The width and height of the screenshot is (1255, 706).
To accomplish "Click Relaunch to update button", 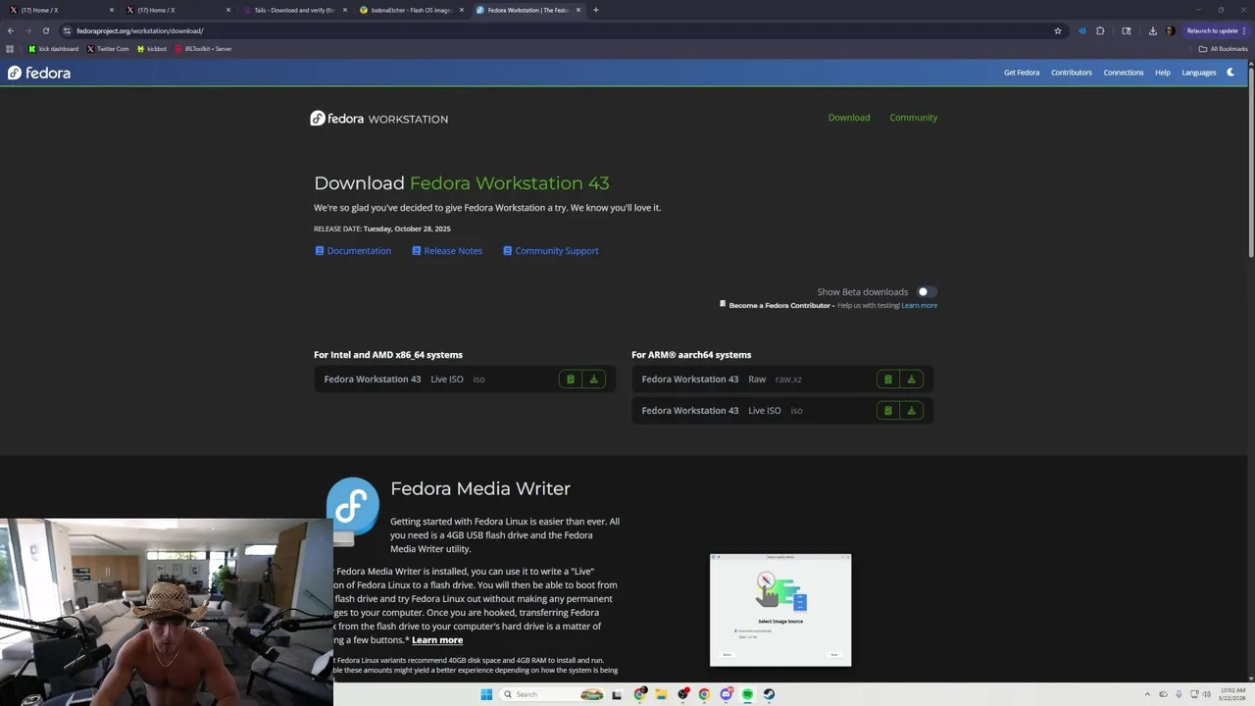I will point(1216,30).
